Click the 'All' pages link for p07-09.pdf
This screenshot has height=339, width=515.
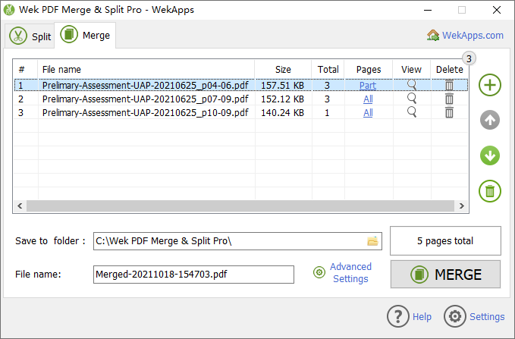tap(368, 99)
